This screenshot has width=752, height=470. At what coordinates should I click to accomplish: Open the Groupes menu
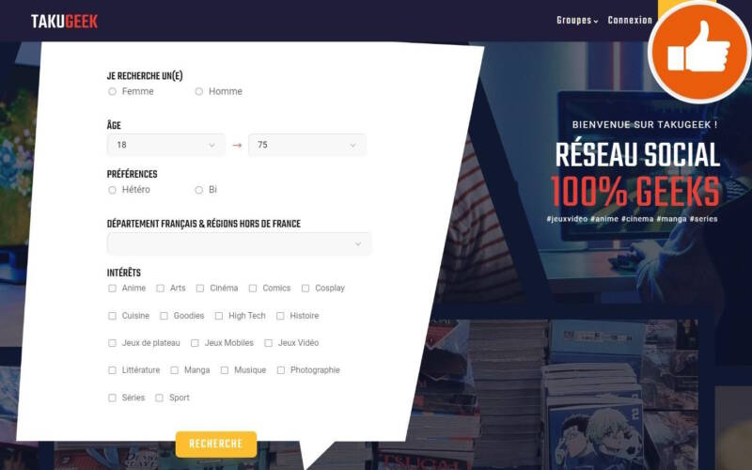click(577, 20)
